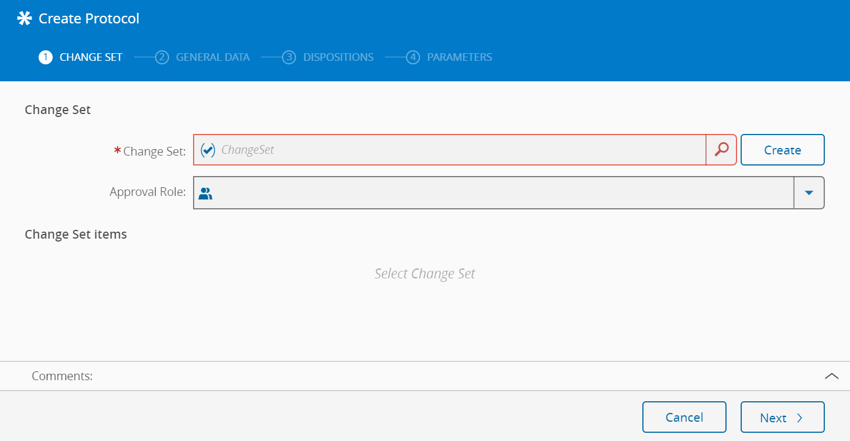This screenshot has height=441, width=850.
Task: Click the magnifier search icon for Change Set
Action: (x=721, y=150)
